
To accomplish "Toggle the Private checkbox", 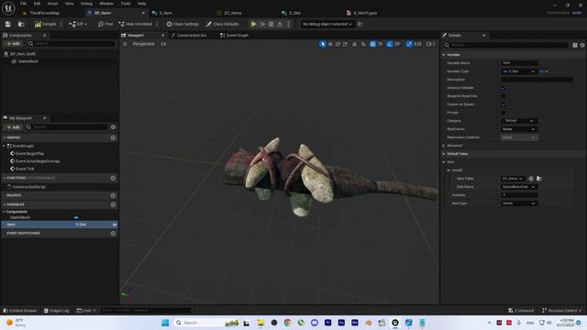I will [504, 113].
